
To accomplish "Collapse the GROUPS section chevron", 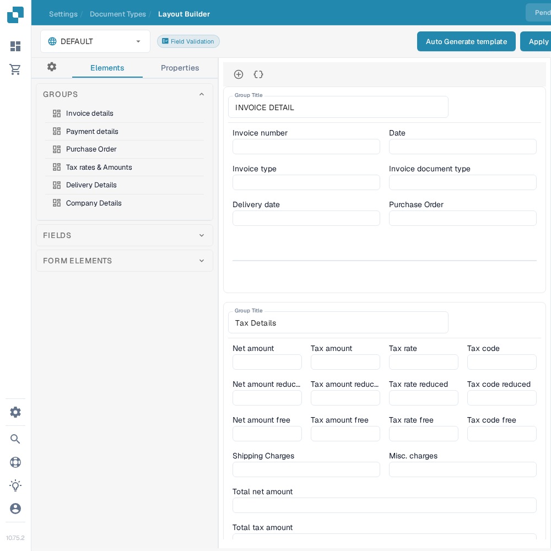I will 202,94.
